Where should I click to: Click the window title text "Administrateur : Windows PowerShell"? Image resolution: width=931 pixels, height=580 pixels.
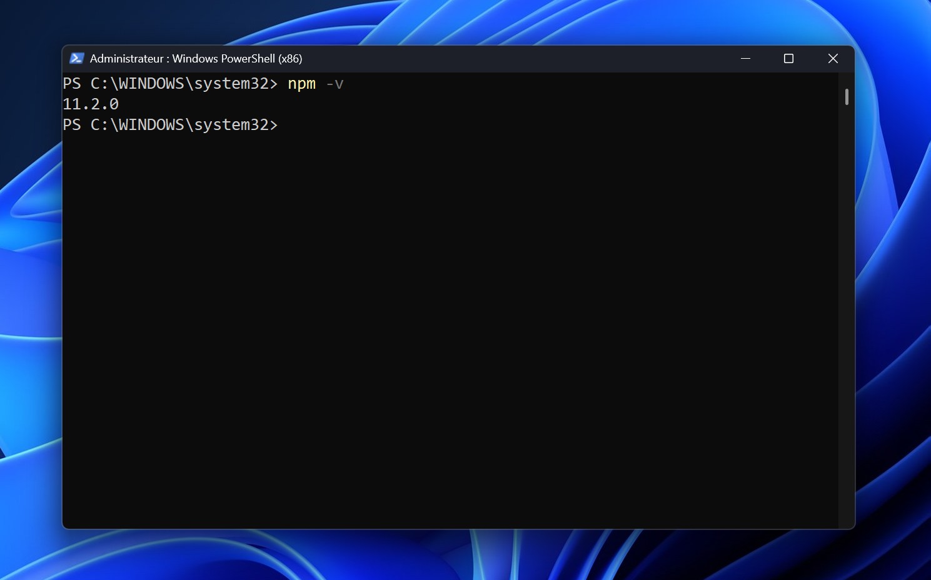[181, 59]
